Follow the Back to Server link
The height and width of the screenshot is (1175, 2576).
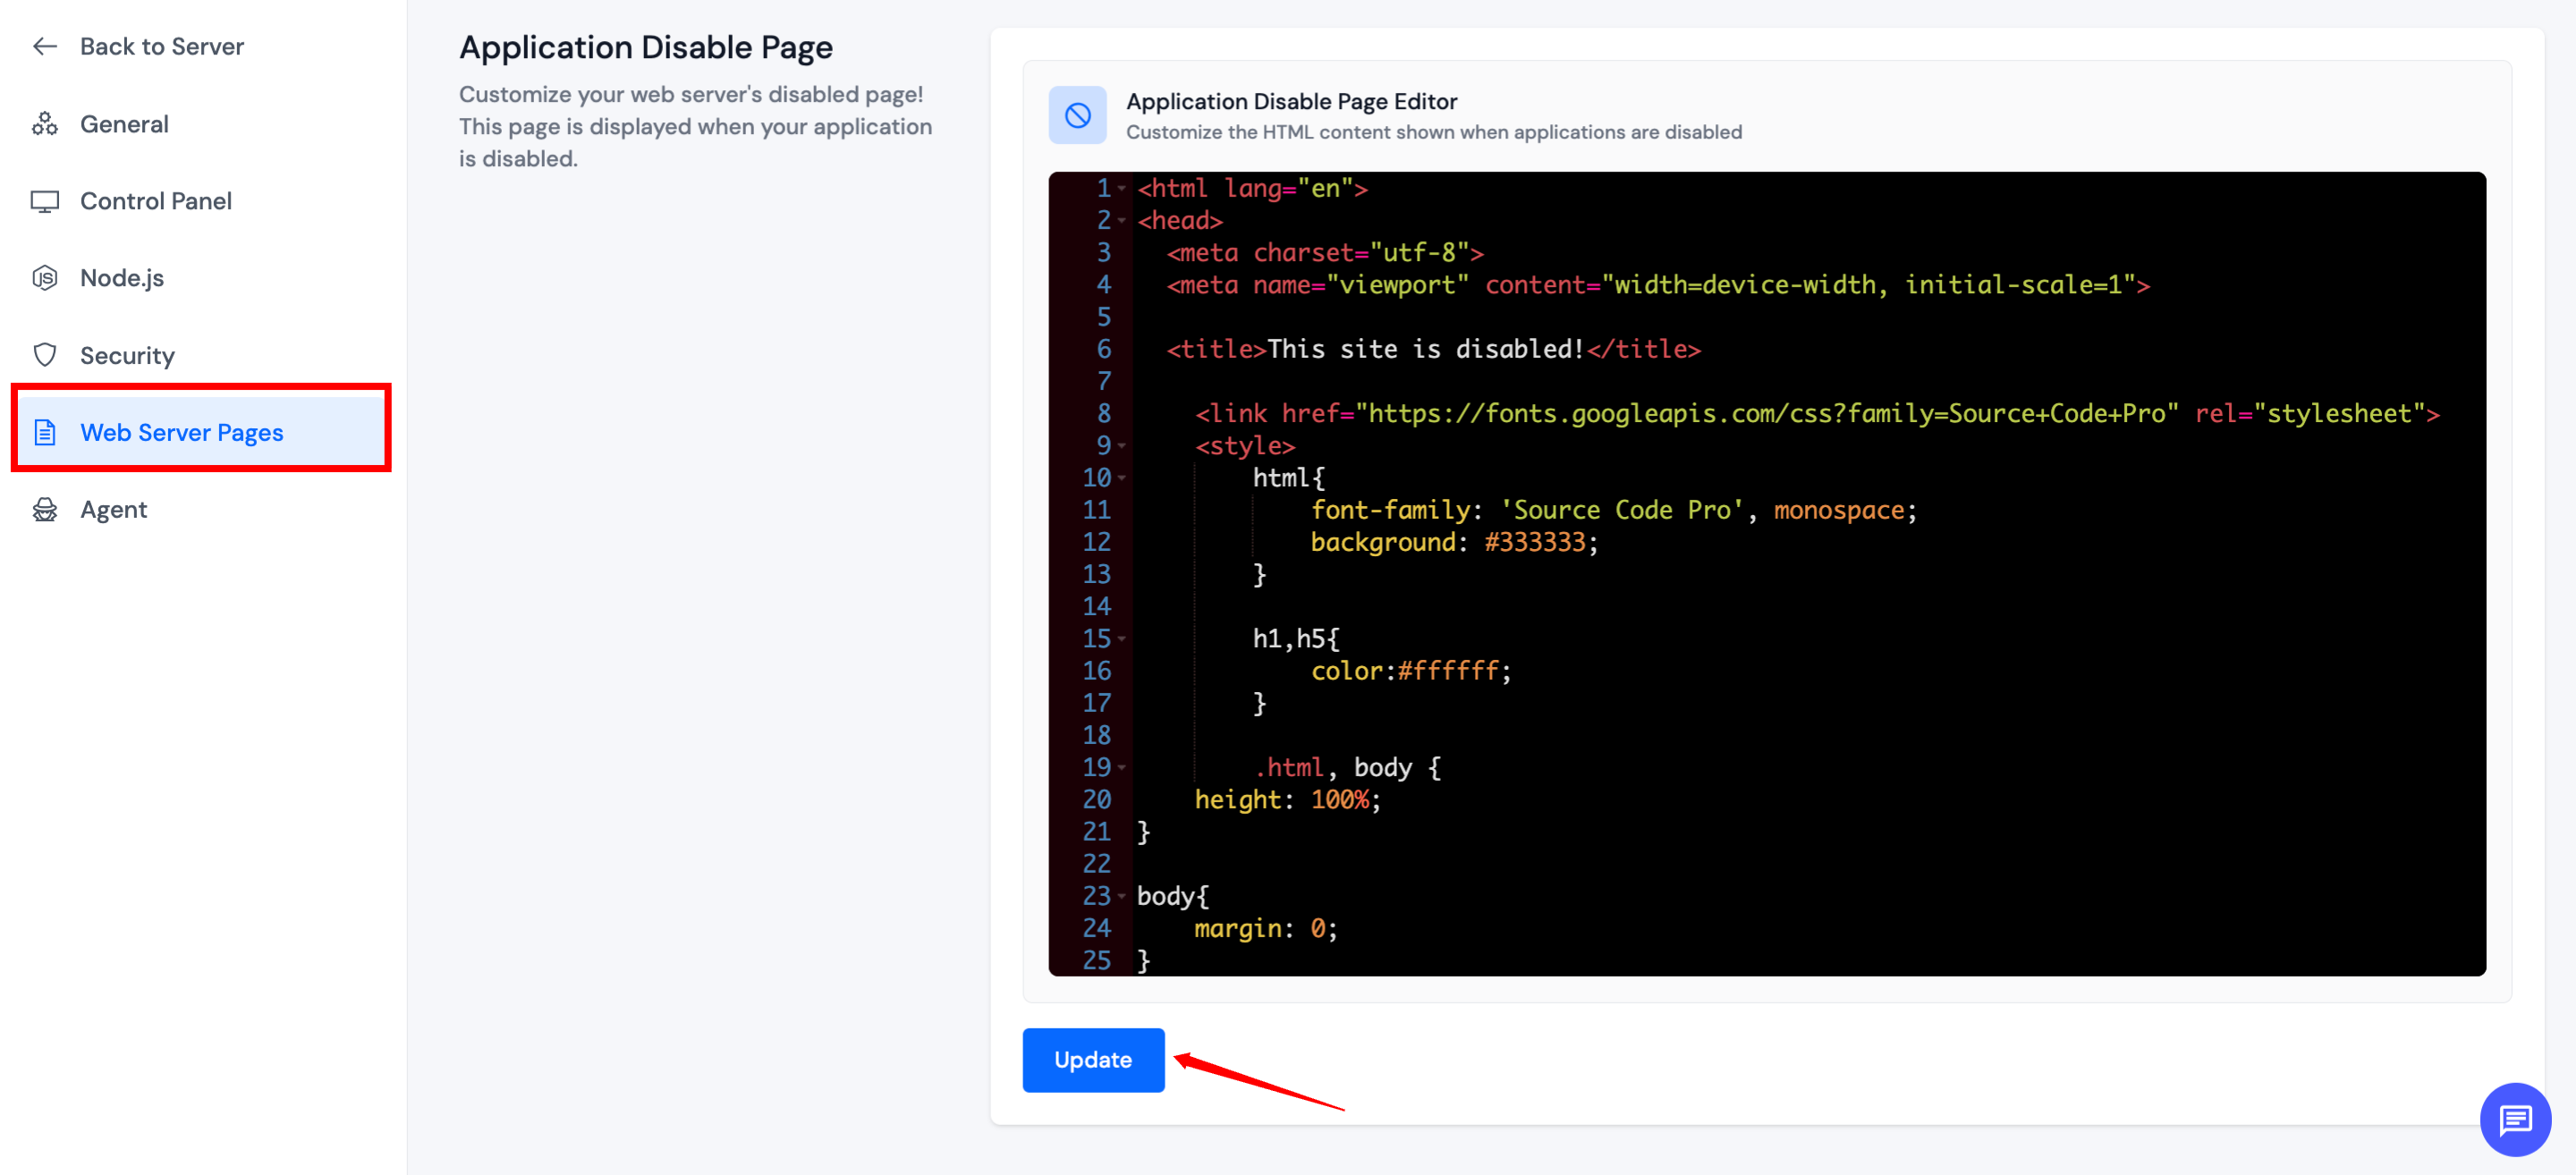(x=162, y=46)
